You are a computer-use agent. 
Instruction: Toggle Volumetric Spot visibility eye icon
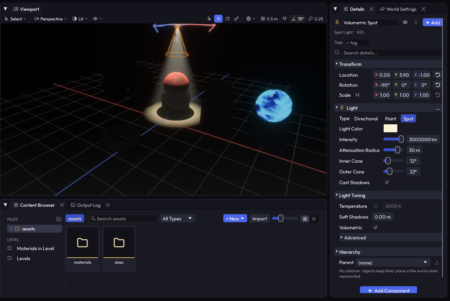[x=405, y=23]
